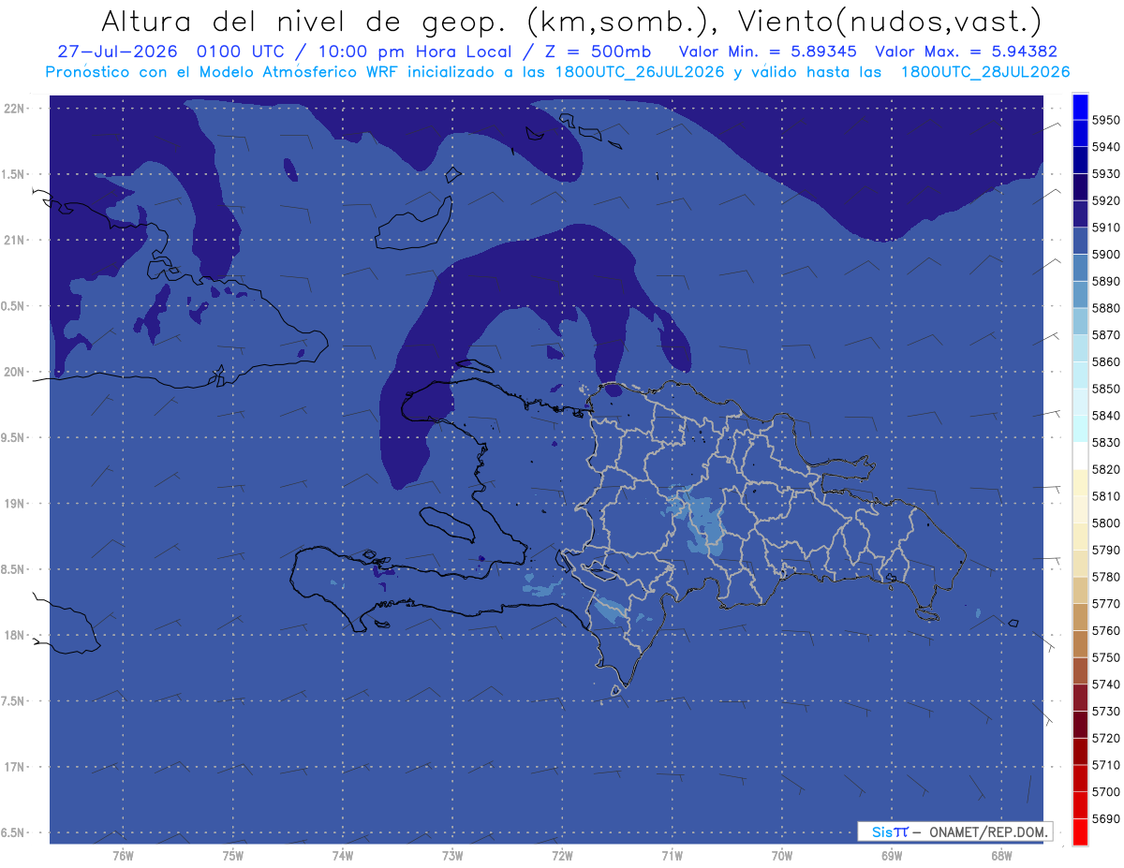Click the legend value 5720
The image size is (1124, 868).
[x=1106, y=738]
